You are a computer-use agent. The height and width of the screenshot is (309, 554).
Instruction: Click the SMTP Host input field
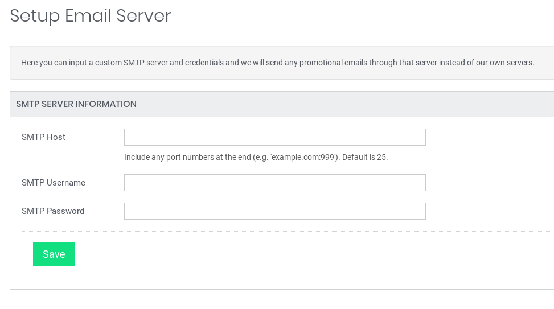pos(274,137)
